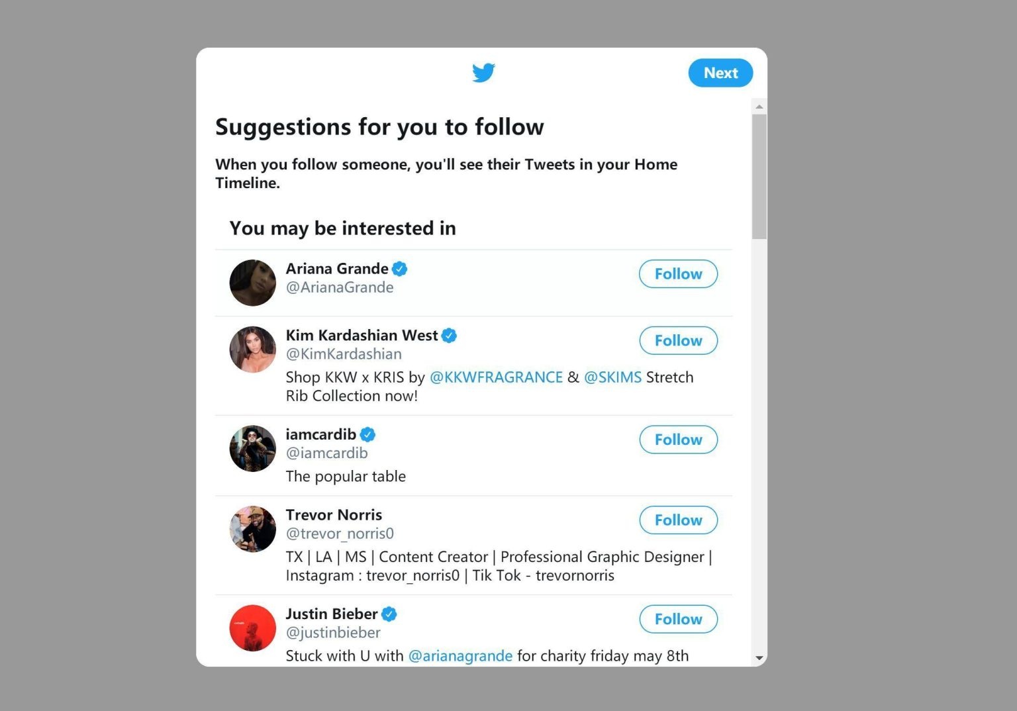Click the Twitter bird logo
This screenshot has width=1017, height=711.
tap(484, 73)
